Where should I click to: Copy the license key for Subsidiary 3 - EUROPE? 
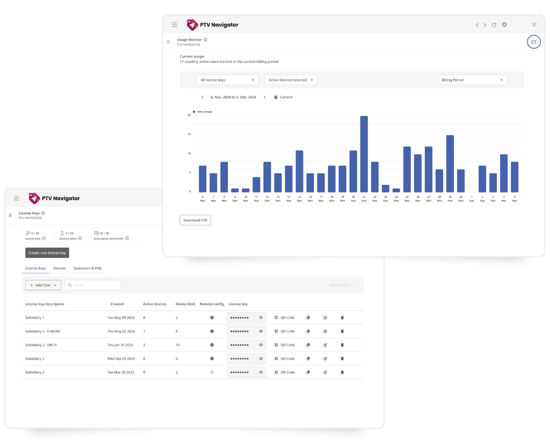[308, 331]
